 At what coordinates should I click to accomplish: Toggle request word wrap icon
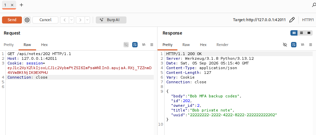click(x=135, y=45)
